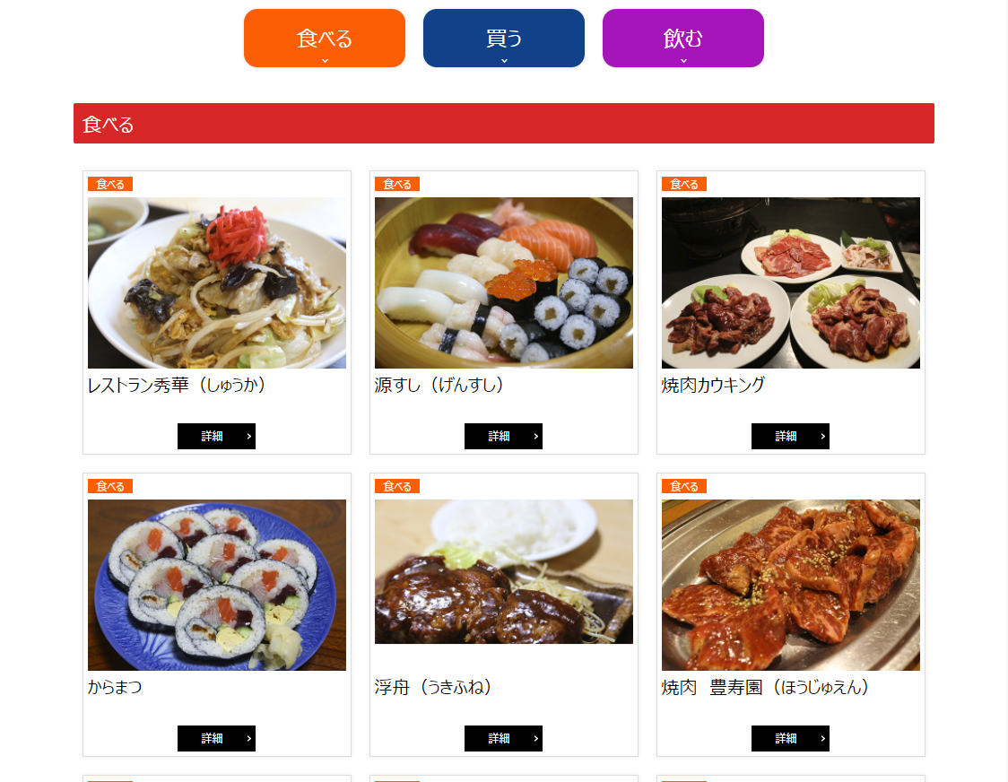Click 詳細 button for 浮舟

click(503, 738)
